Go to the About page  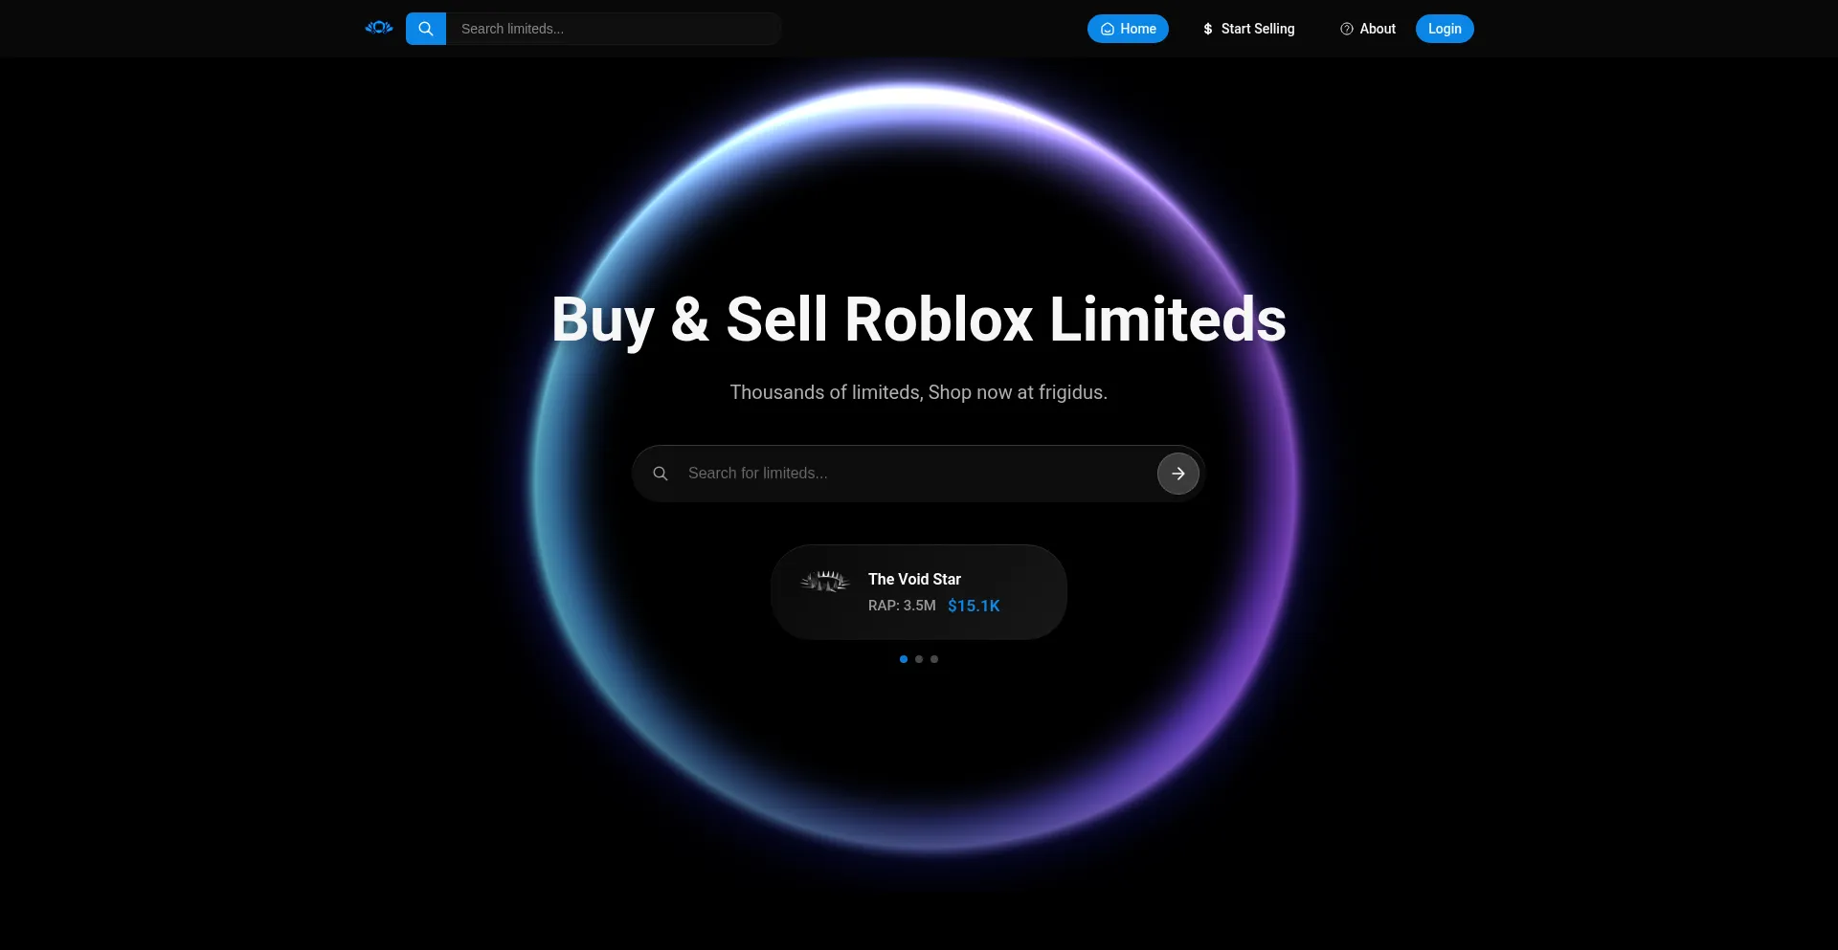tap(1368, 29)
